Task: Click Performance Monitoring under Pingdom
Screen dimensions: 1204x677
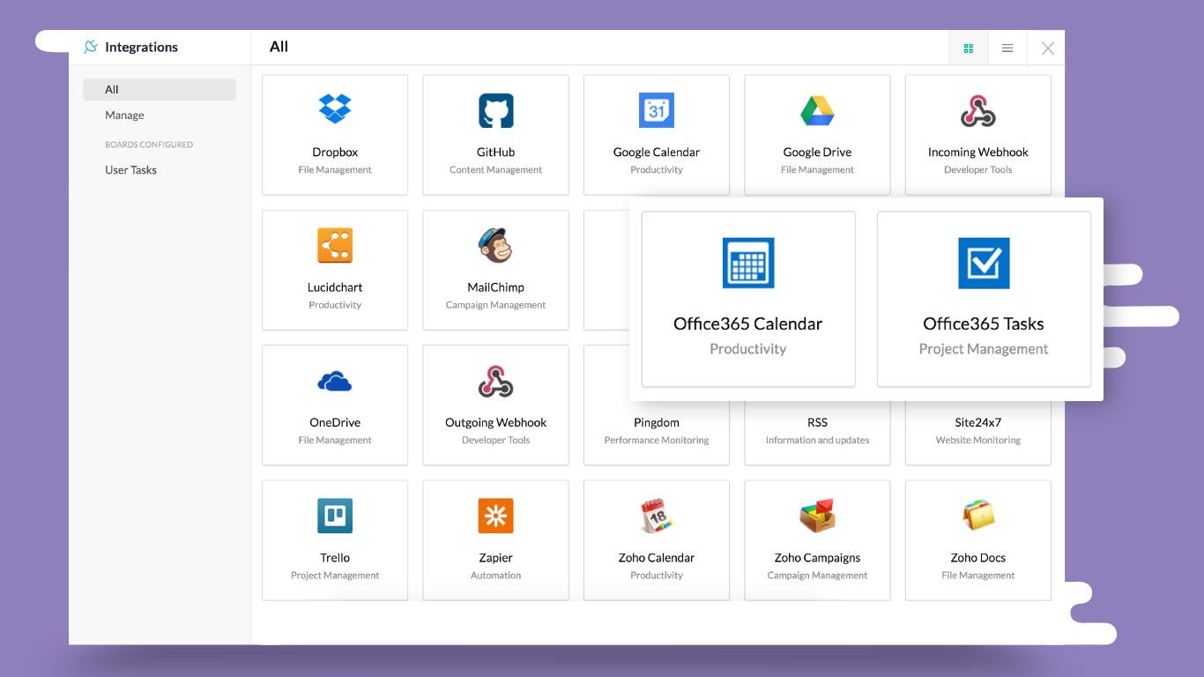Action: (x=657, y=440)
